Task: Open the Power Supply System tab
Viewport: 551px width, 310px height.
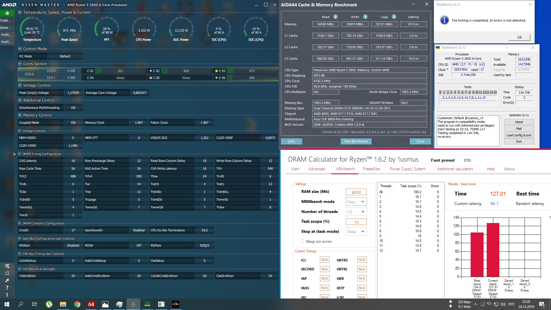Action: pyautogui.click(x=408, y=169)
